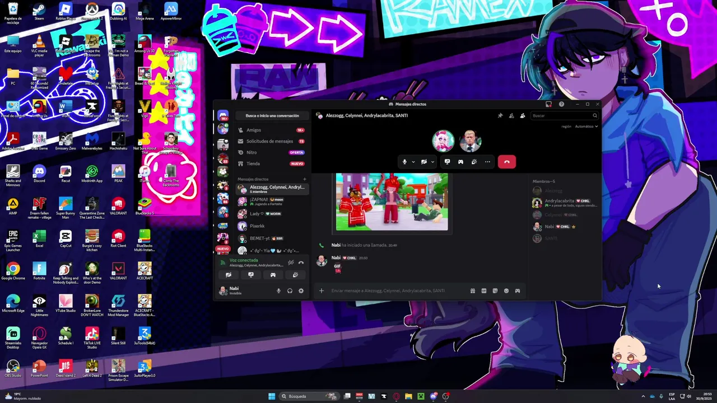
Task: Open microphone options arrow in call controls
Action: [x=413, y=162]
